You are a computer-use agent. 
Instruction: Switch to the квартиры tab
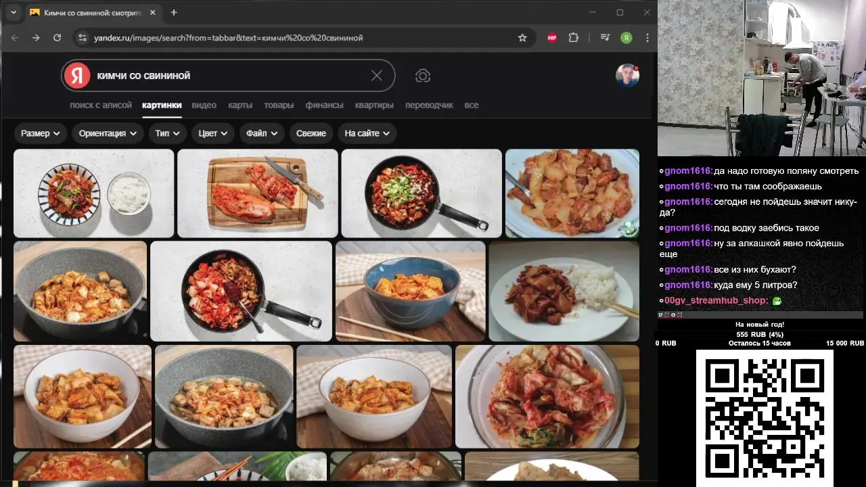coord(374,105)
